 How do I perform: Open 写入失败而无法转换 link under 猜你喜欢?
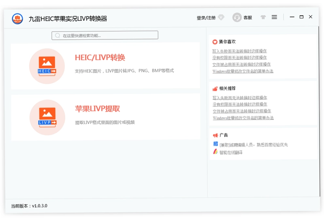point(239,51)
